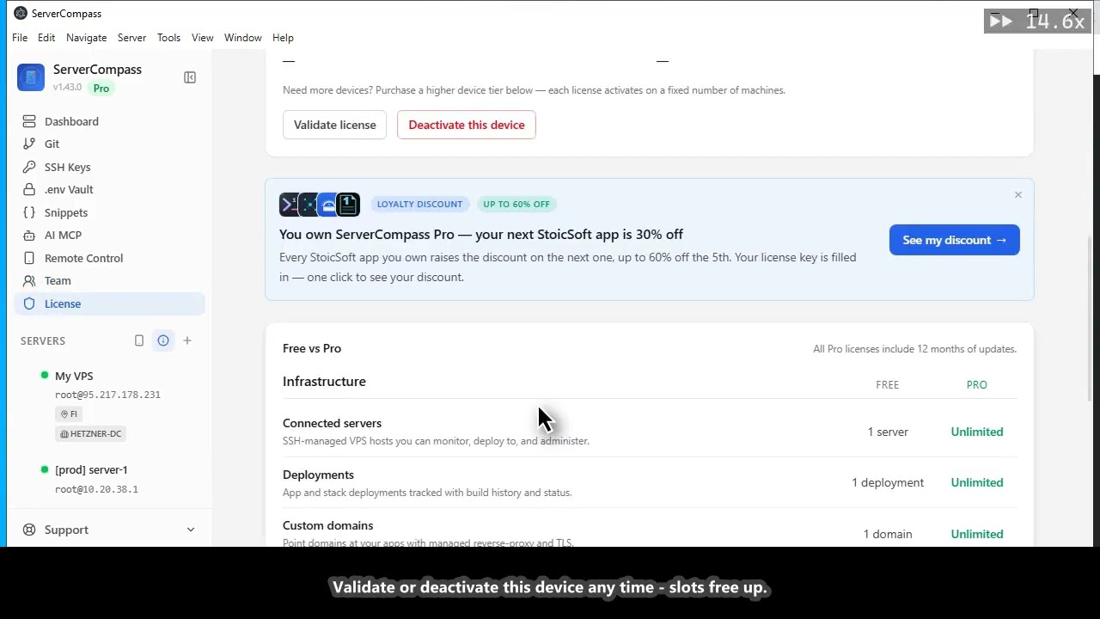Click the ServerCompass title bar icon
Screen dimensions: 1100x619
21,13
